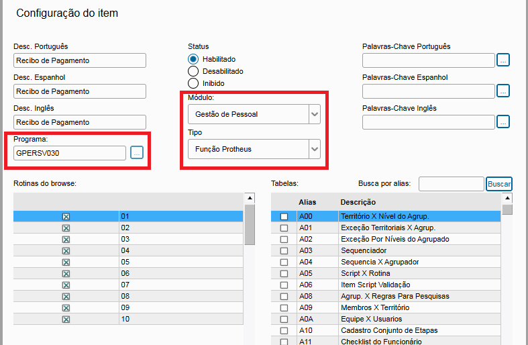528x345 pixels.
Task: Uncheck the X mark for routine 10
Action: [66, 319]
